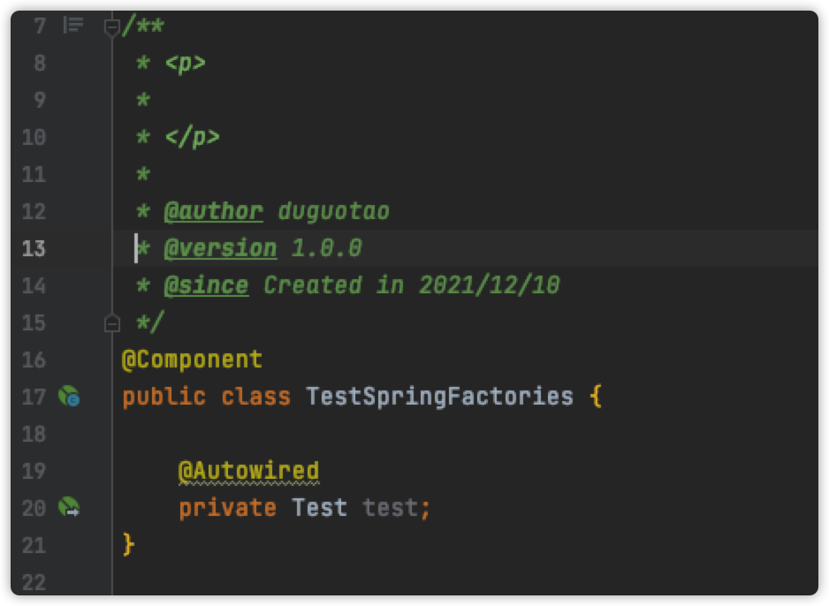The image size is (829, 606).
Task: Click the @author tag in the Javadoc
Action: pyautogui.click(x=214, y=211)
